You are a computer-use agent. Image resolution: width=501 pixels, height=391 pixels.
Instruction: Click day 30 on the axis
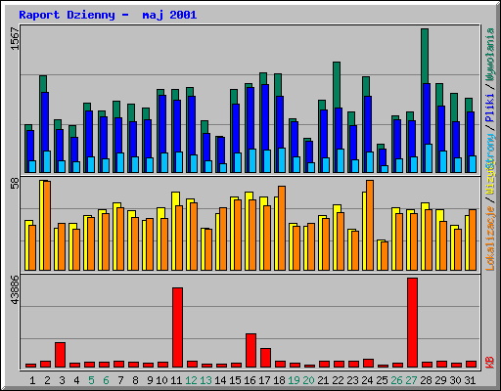click(x=455, y=380)
